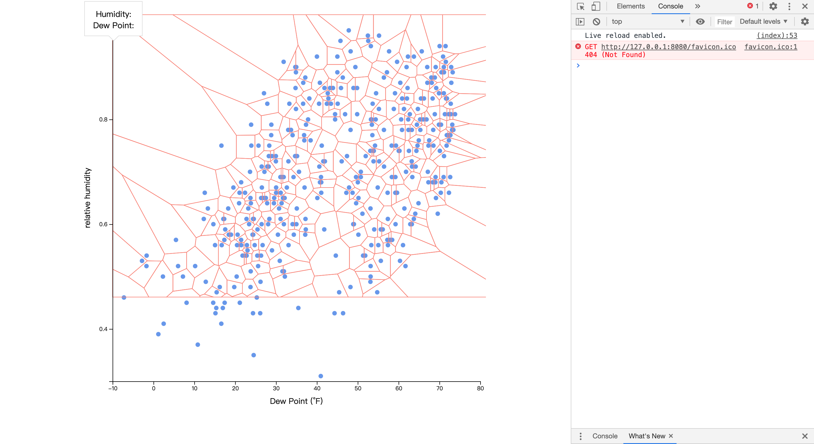Open the top context dropdown
The height and width of the screenshot is (444, 814).
[x=648, y=21]
